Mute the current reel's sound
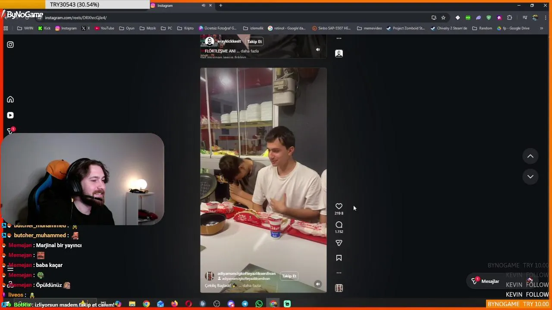 (318, 284)
